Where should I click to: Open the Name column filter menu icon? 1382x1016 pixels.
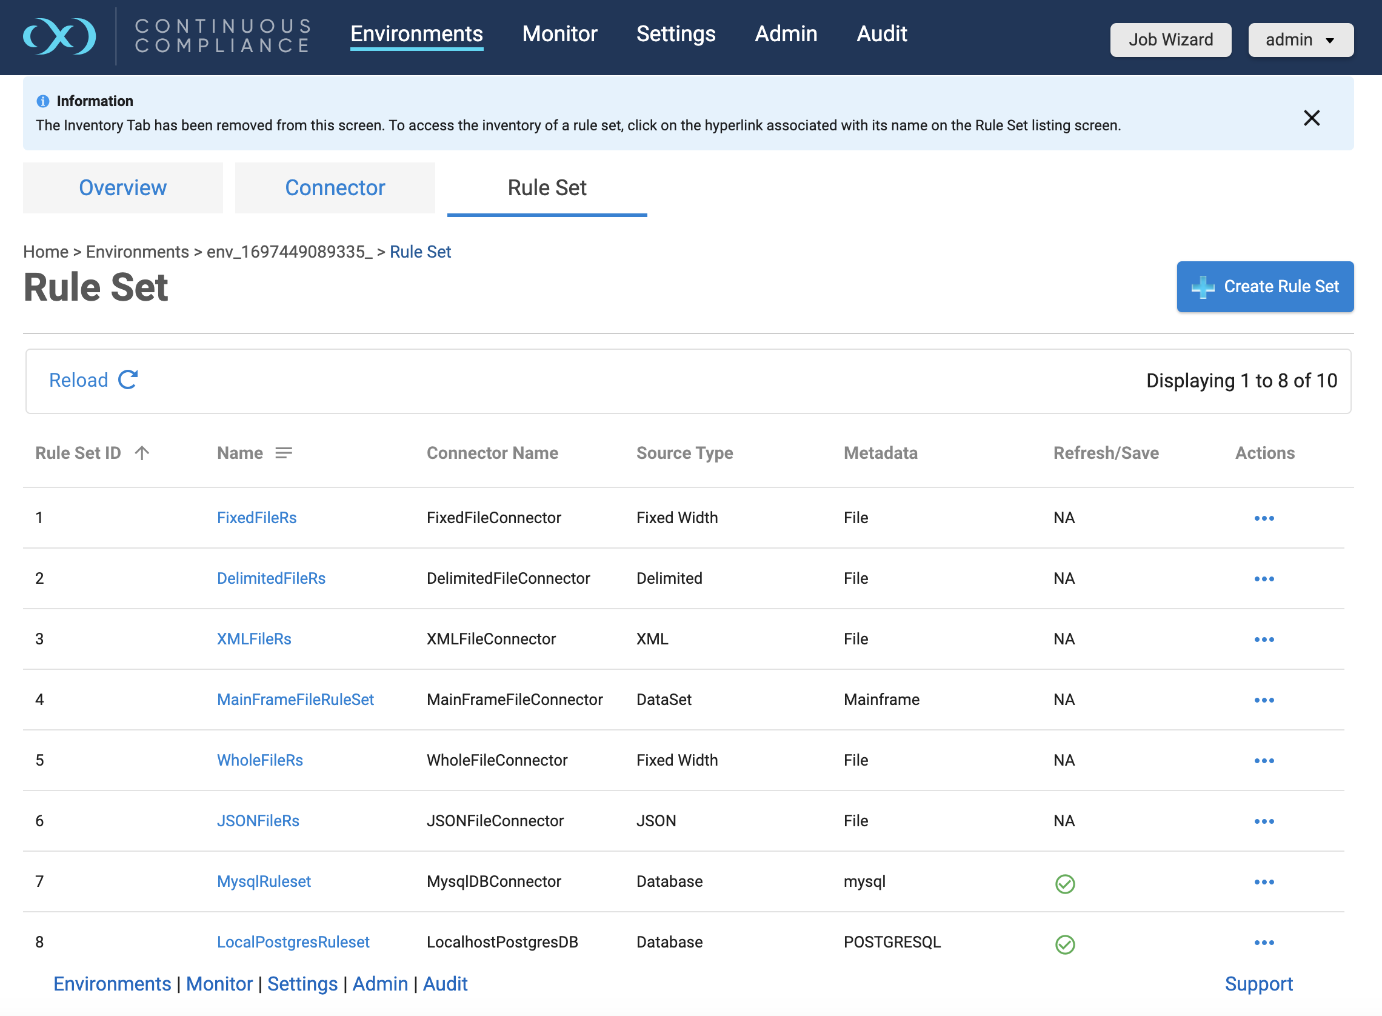click(284, 453)
